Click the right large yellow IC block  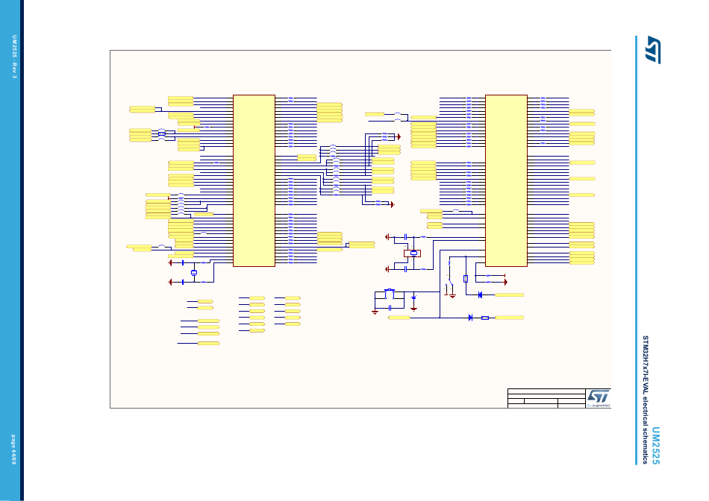point(507,180)
